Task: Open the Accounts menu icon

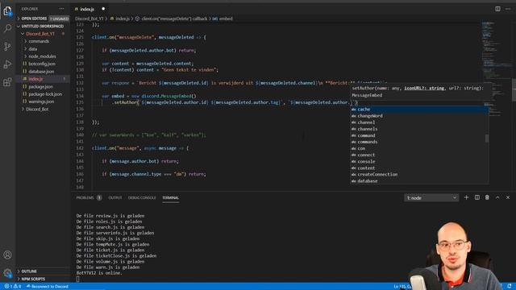Action: coord(7,255)
